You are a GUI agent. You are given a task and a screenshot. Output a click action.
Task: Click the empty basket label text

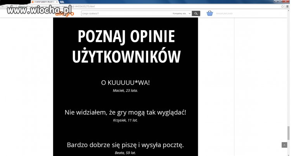coord(224,14)
